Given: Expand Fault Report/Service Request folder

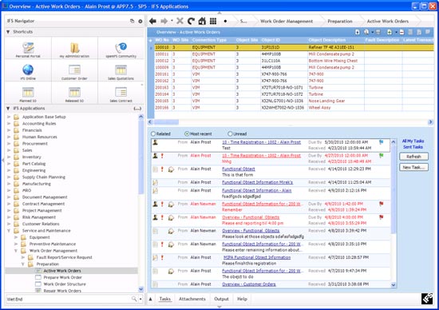Looking at the screenshot, I should point(23,257).
